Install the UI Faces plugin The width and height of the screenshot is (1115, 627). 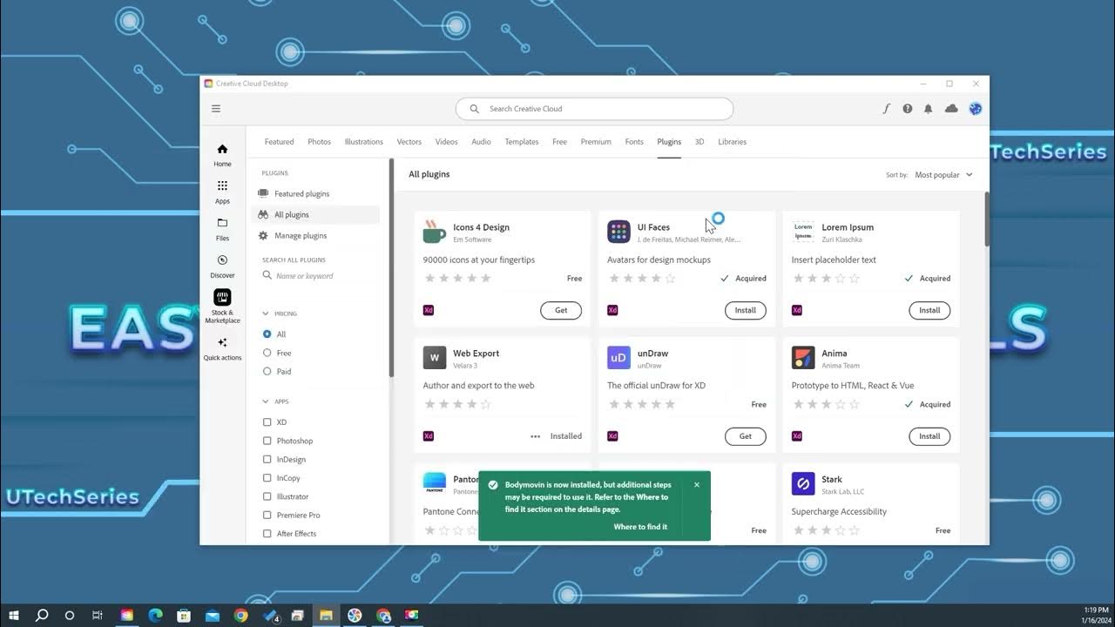click(746, 310)
